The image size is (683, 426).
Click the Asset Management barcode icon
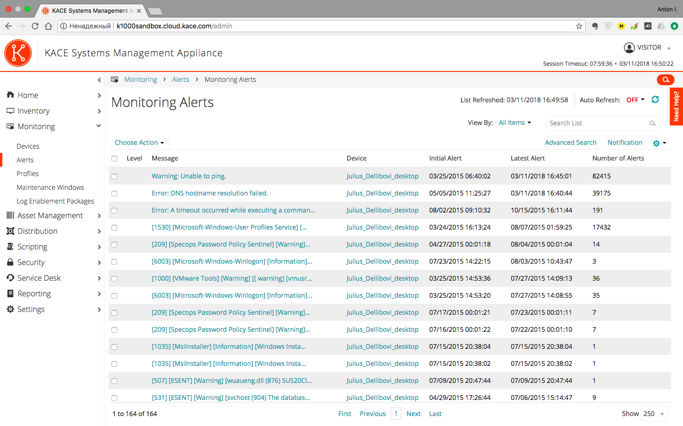(x=10, y=215)
